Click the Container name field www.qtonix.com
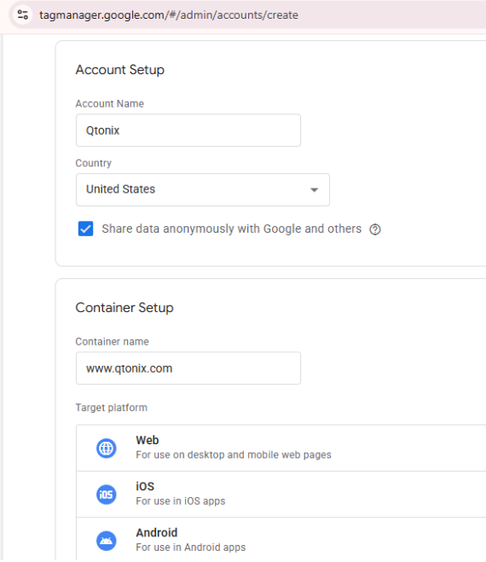This screenshot has height=562, width=486. pyautogui.click(x=188, y=368)
